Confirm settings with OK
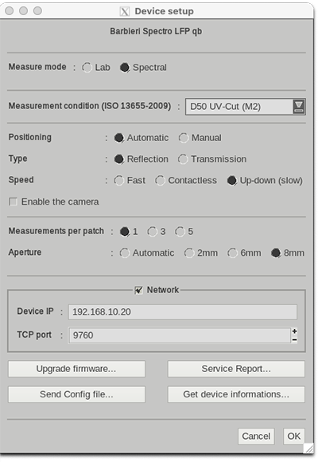Image resolution: width=318 pixels, height=462 pixels. (294, 437)
